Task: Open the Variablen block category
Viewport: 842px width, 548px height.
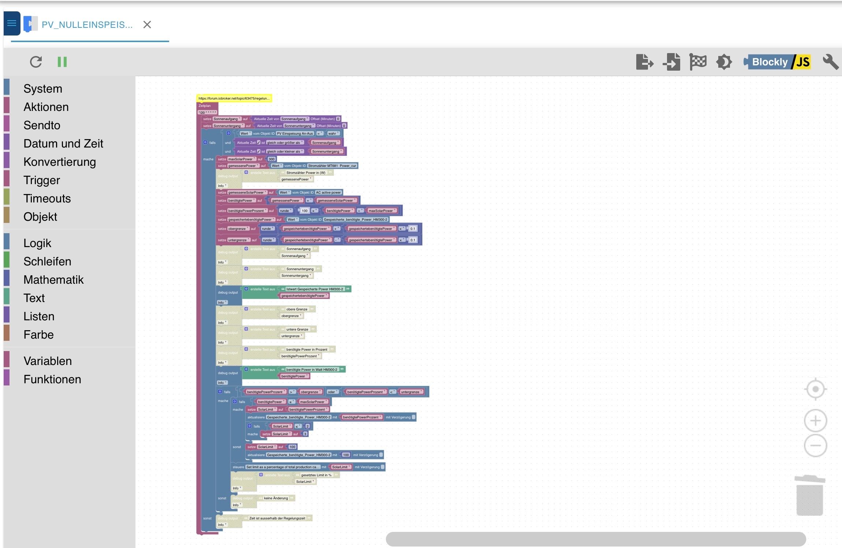Action: pos(48,361)
